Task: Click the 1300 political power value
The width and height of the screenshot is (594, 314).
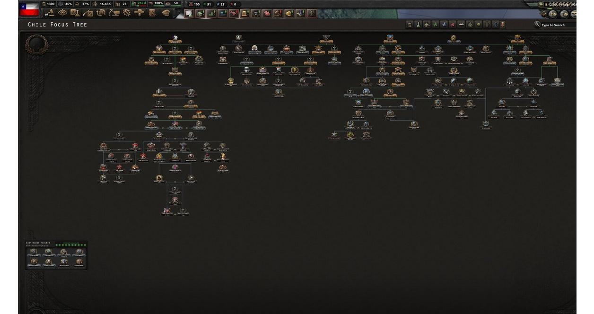Action: [x=51, y=4]
